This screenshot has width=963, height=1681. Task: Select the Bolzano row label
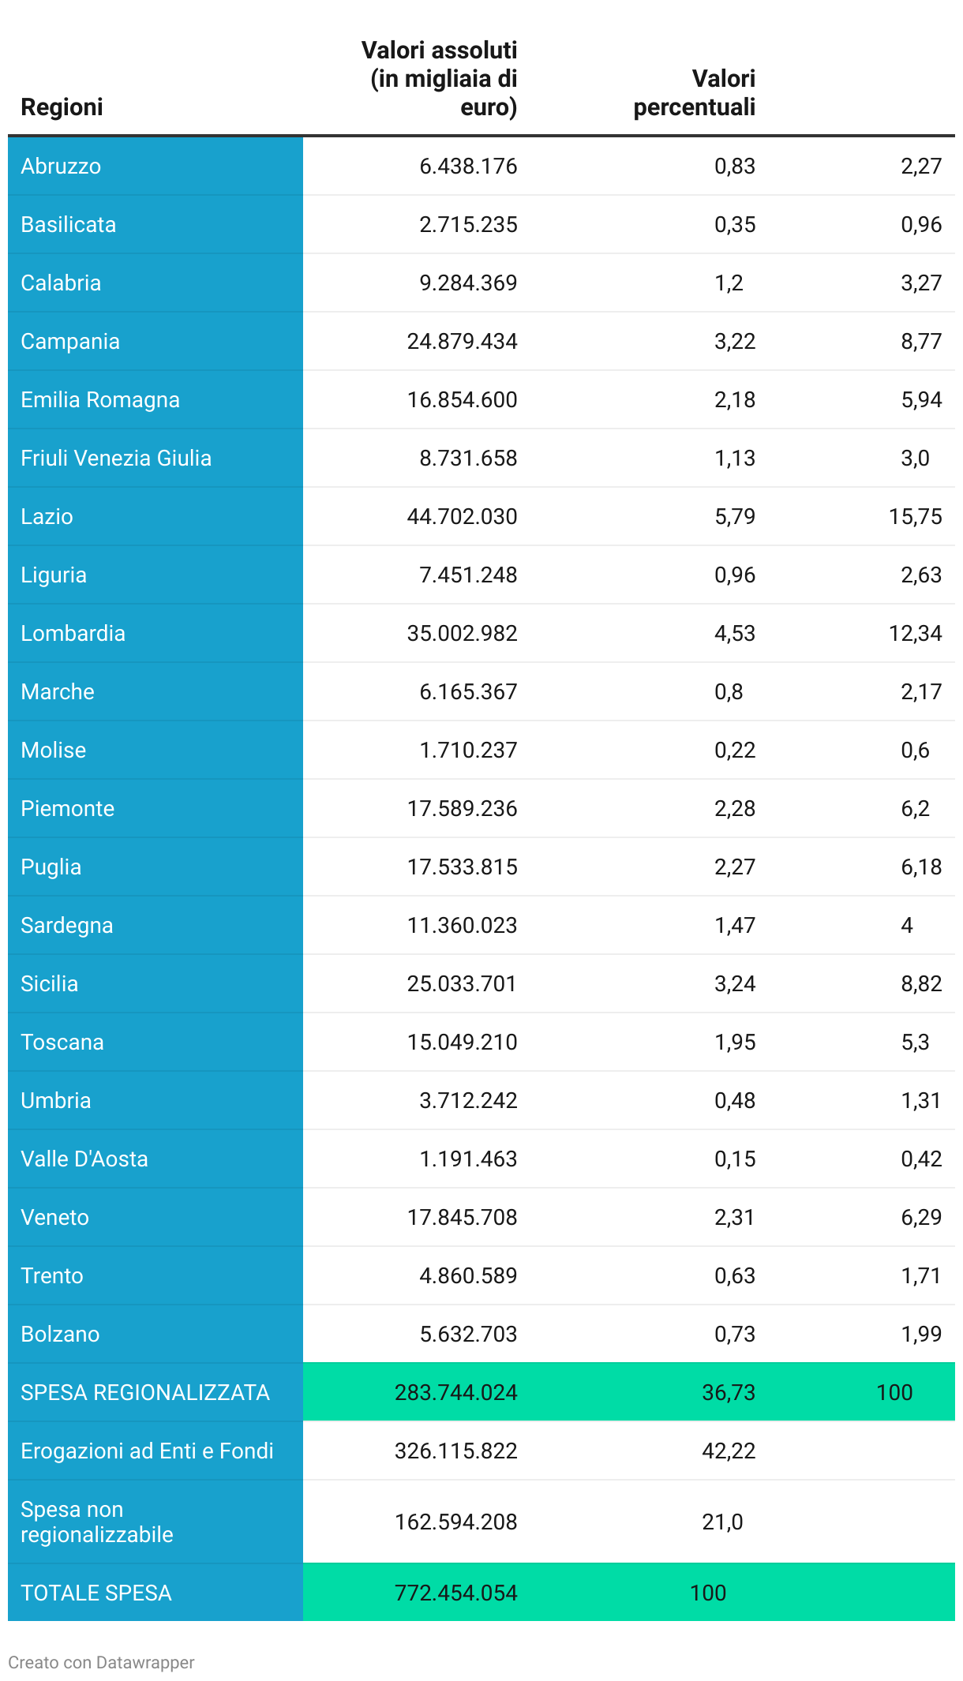click(60, 1335)
